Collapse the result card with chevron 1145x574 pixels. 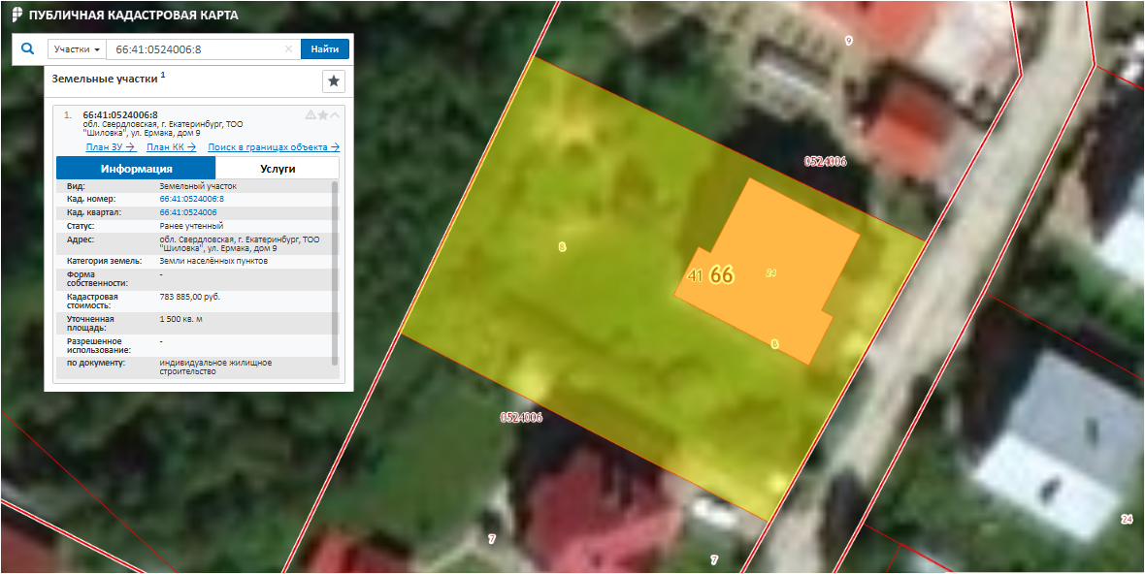[x=336, y=114]
